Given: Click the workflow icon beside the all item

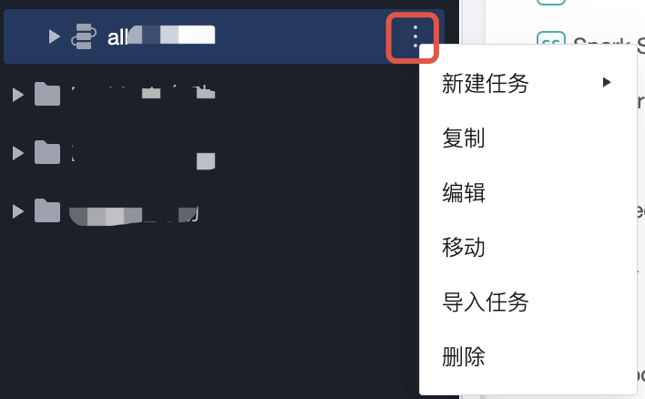Looking at the screenshot, I should [84, 36].
